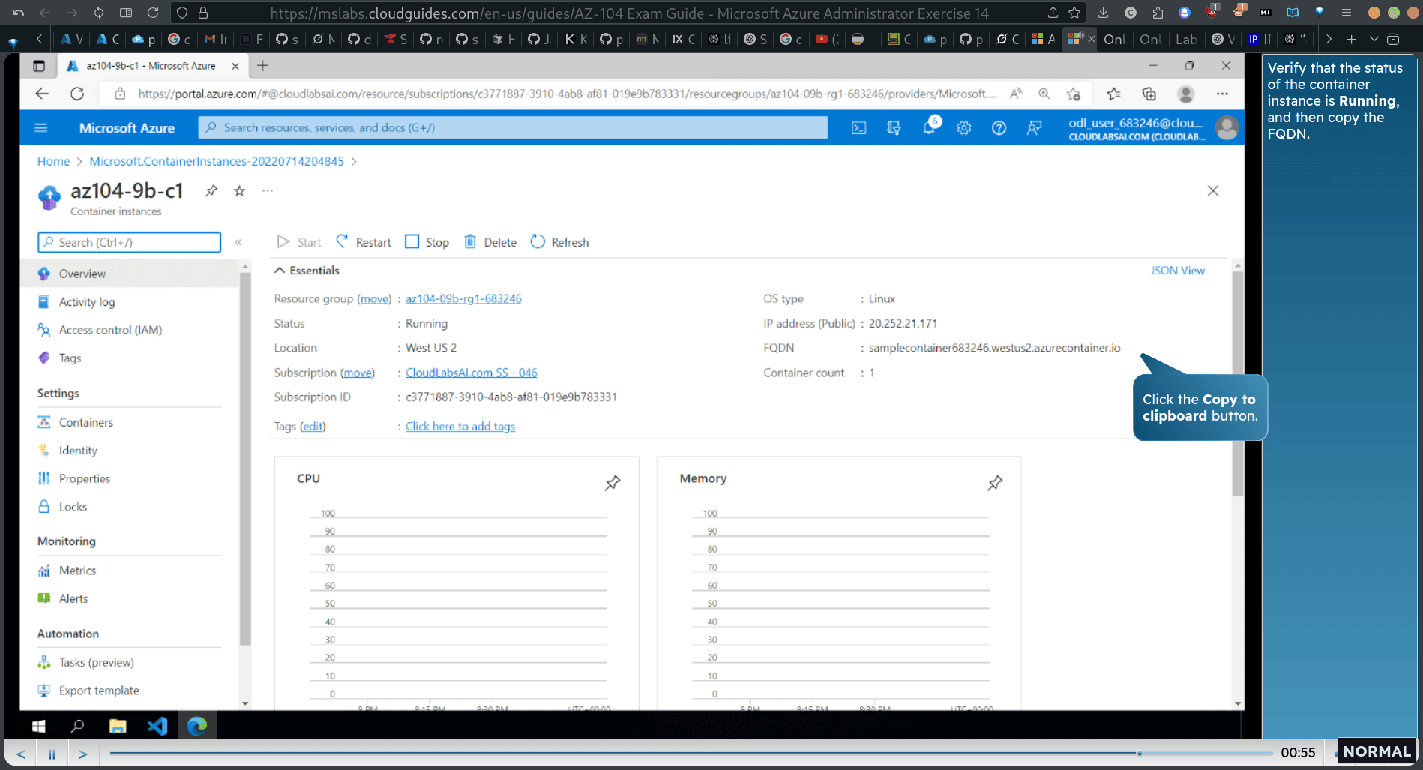Click the FQDN value samplecontainer683246.westus2.azurecontainer.io

[994, 348]
